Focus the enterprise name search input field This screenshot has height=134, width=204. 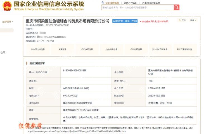[x=137, y=8]
